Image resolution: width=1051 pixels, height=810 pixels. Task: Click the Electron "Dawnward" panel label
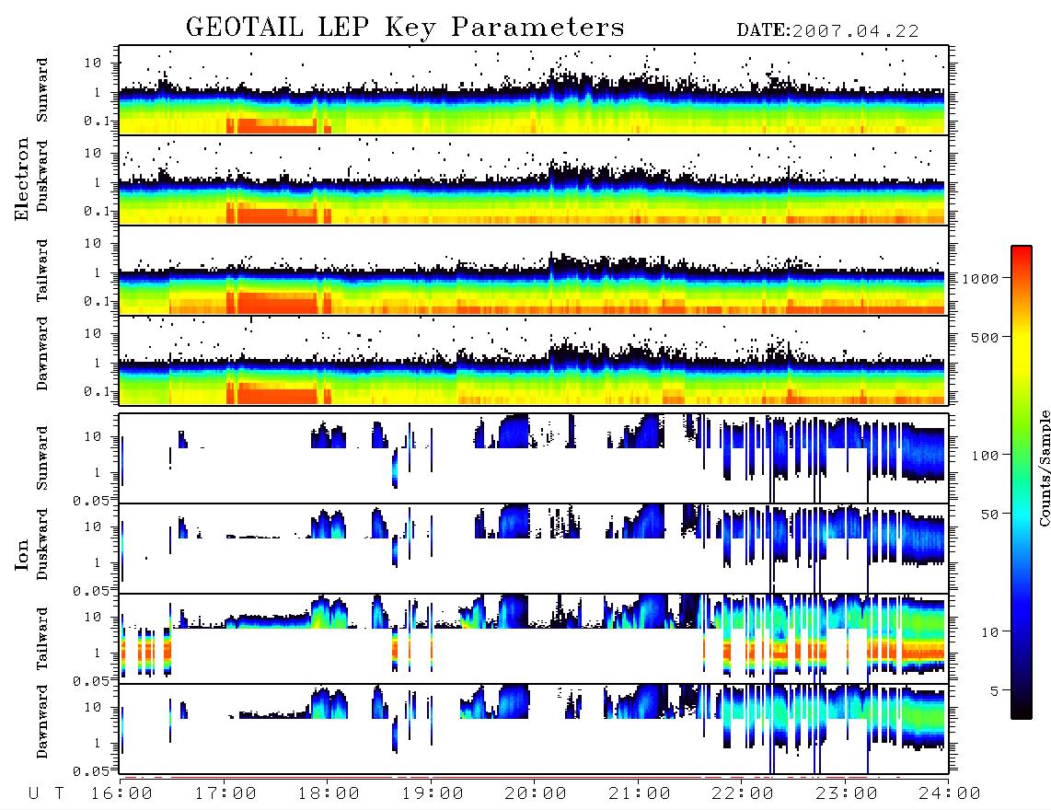(42, 354)
